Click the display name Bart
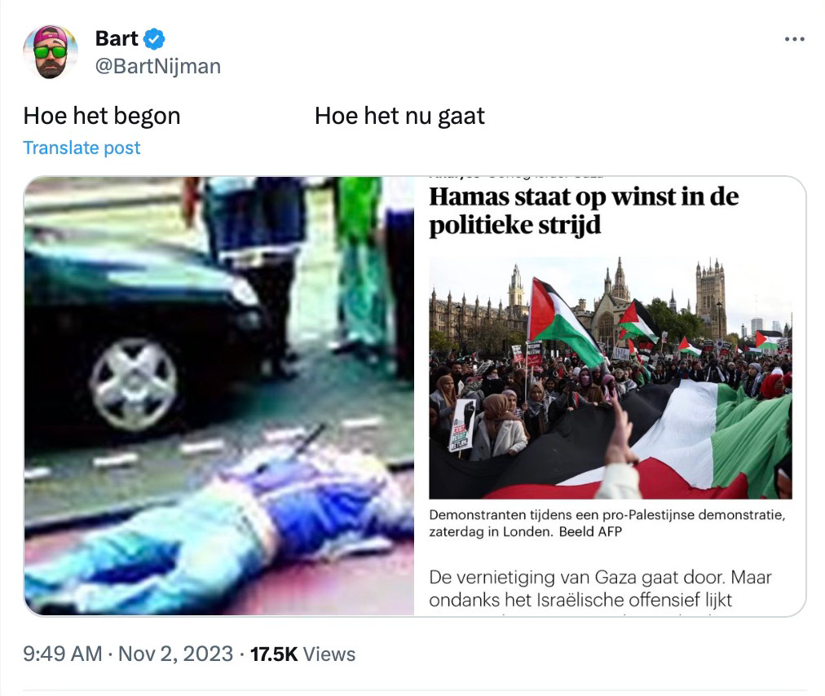 click(x=117, y=38)
